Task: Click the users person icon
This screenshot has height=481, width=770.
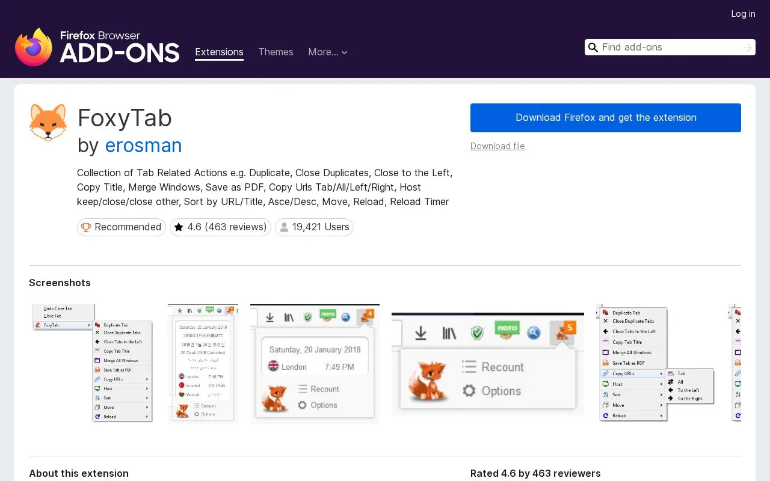Action: pyautogui.click(x=284, y=227)
